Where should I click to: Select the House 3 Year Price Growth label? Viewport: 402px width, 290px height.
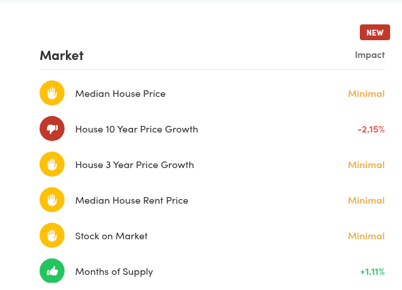tap(134, 165)
